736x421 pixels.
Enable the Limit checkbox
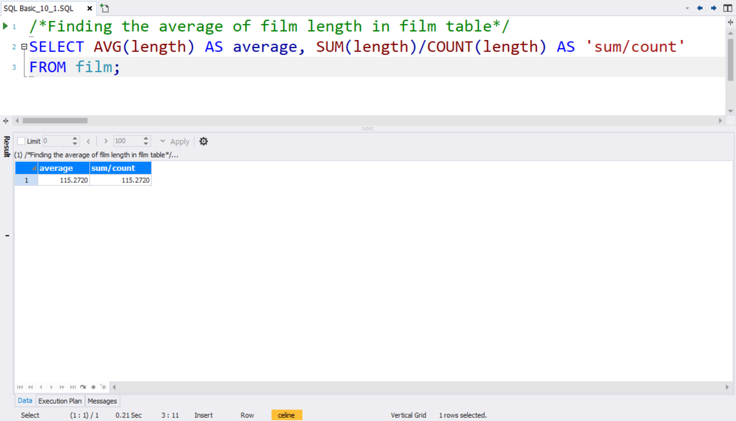pyautogui.click(x=20, y=141)
